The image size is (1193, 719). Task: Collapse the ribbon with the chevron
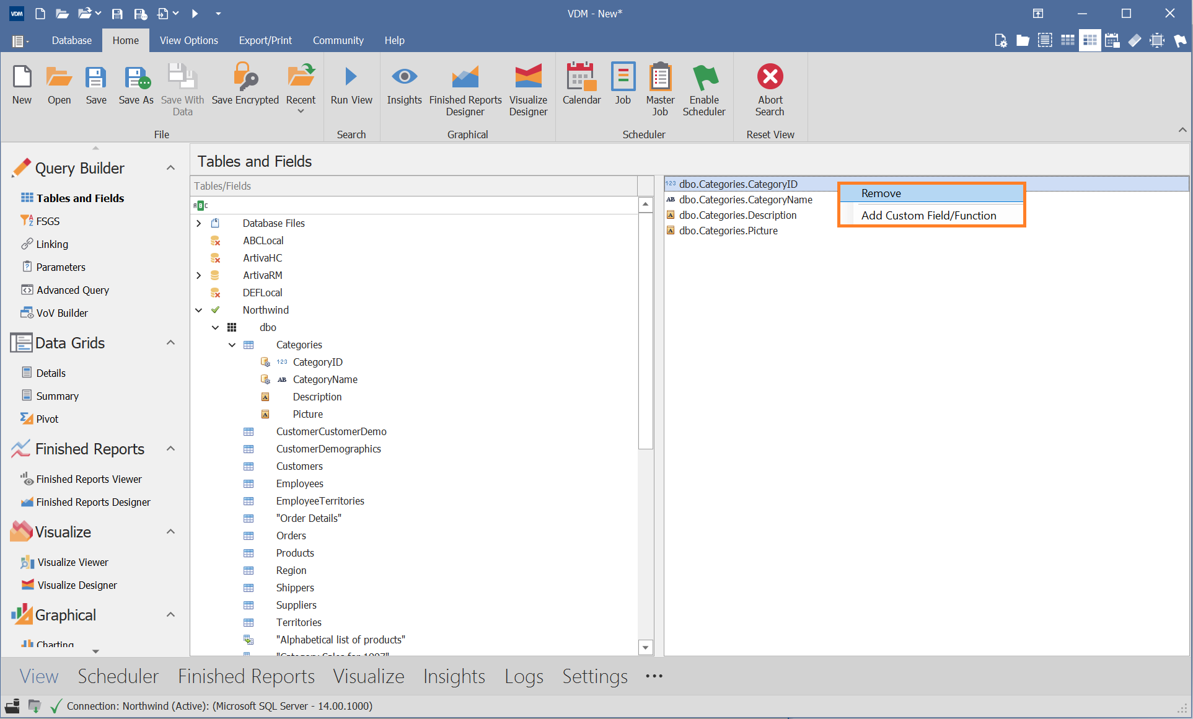point(1182,130)
